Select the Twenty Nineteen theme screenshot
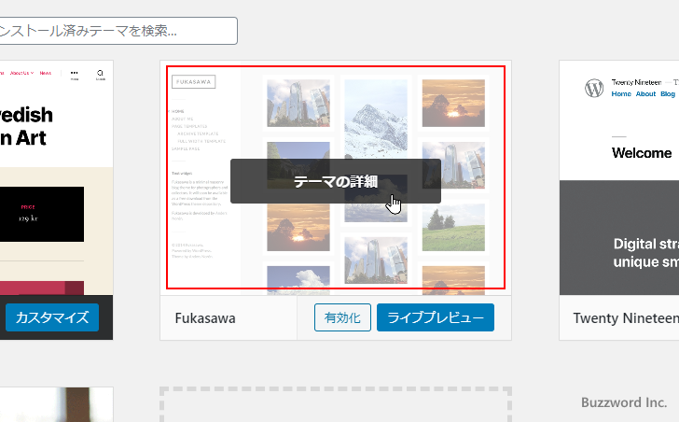The height and width of the screenshot is (422, 679). click(x=619, y=177)
